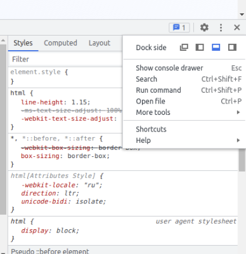Dock DevTools to the bottom

[216, 48]
